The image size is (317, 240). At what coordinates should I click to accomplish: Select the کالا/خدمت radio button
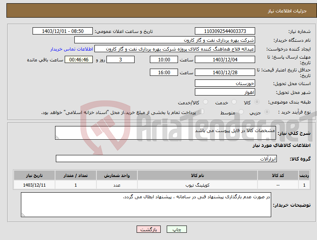pos(205,102)
